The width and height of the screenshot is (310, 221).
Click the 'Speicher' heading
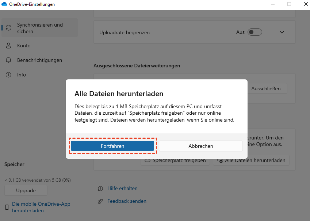[14, 164]
